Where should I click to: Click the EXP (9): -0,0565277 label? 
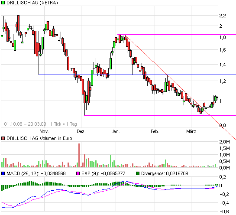tap(103, 173)
